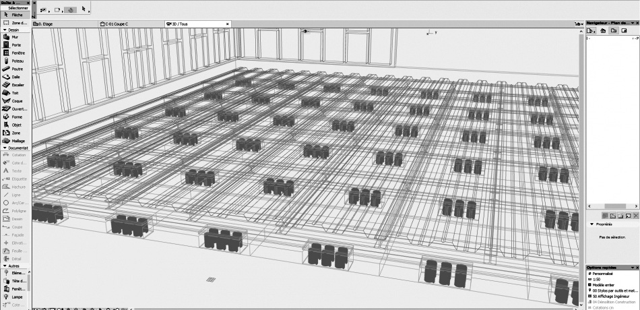Open the marquee shape dropdown in info box
Viewport: 640px width, 310px height.
click(58, 9)
